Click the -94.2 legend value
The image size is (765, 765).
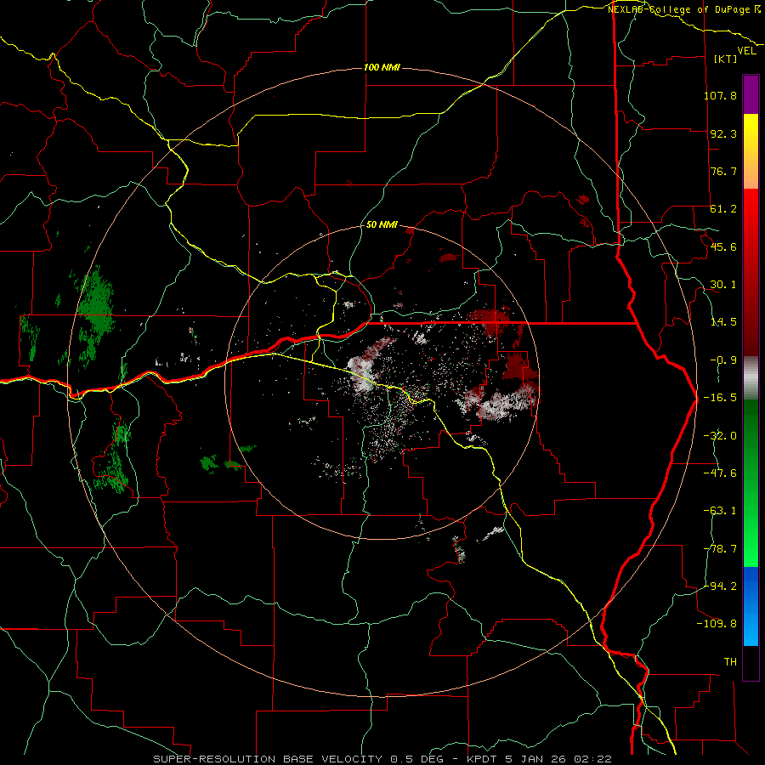tap(720, 586)
